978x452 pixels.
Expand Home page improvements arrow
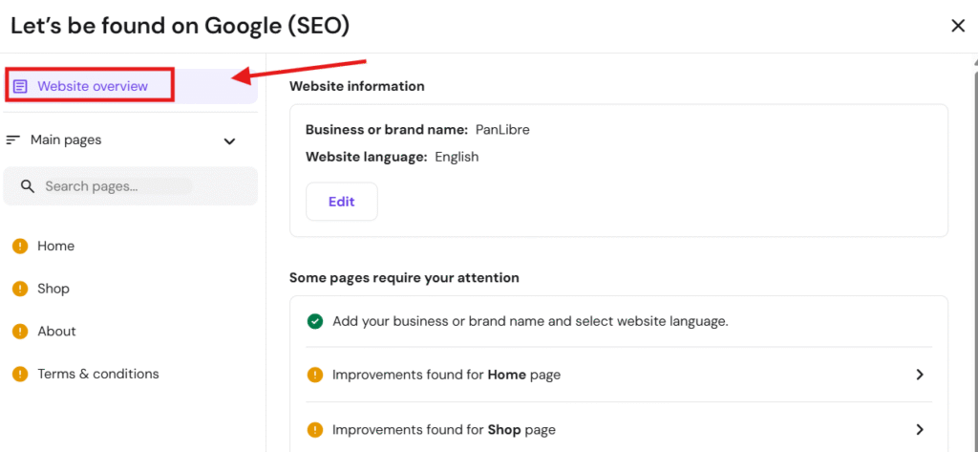pos(920,375)
